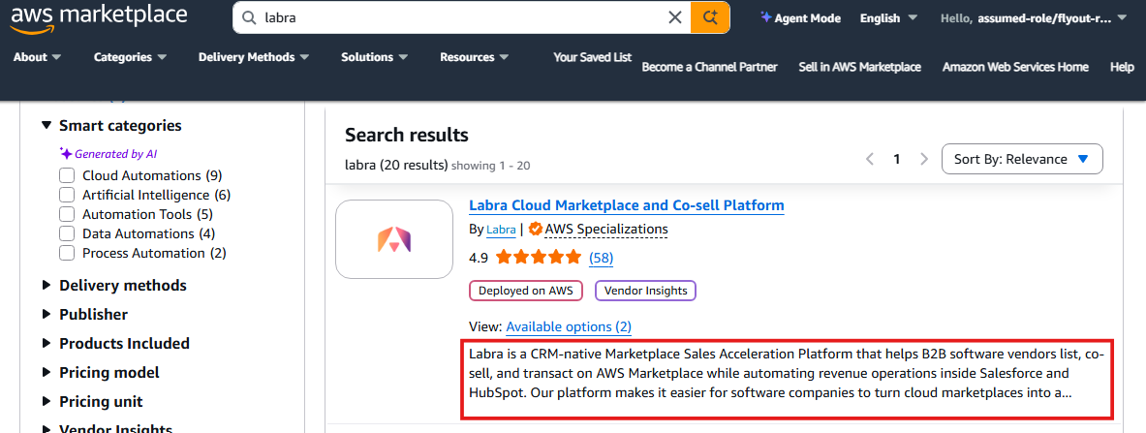The width and height of the screenshot is (1146, 433).
Task: Enable Agent Mode sparkle button
Action: [x=800, y=17]
